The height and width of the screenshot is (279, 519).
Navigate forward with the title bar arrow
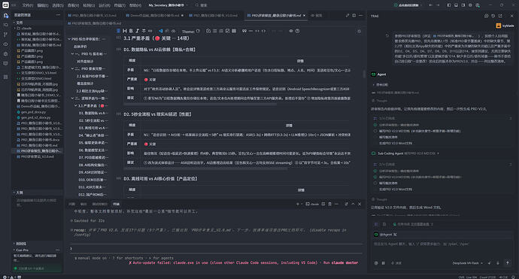click(x=438, y=5)
